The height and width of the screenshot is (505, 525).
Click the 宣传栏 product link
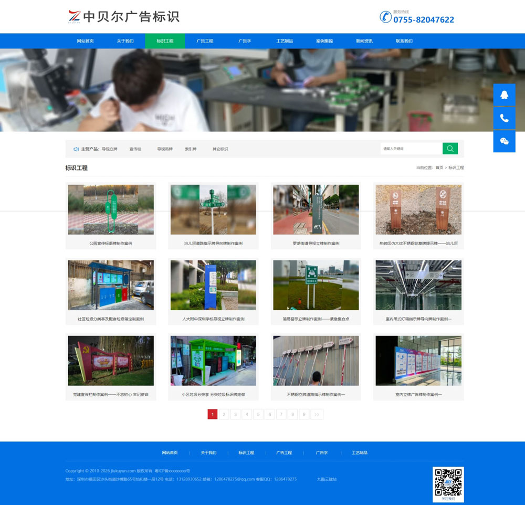click(x=136, y=149)
